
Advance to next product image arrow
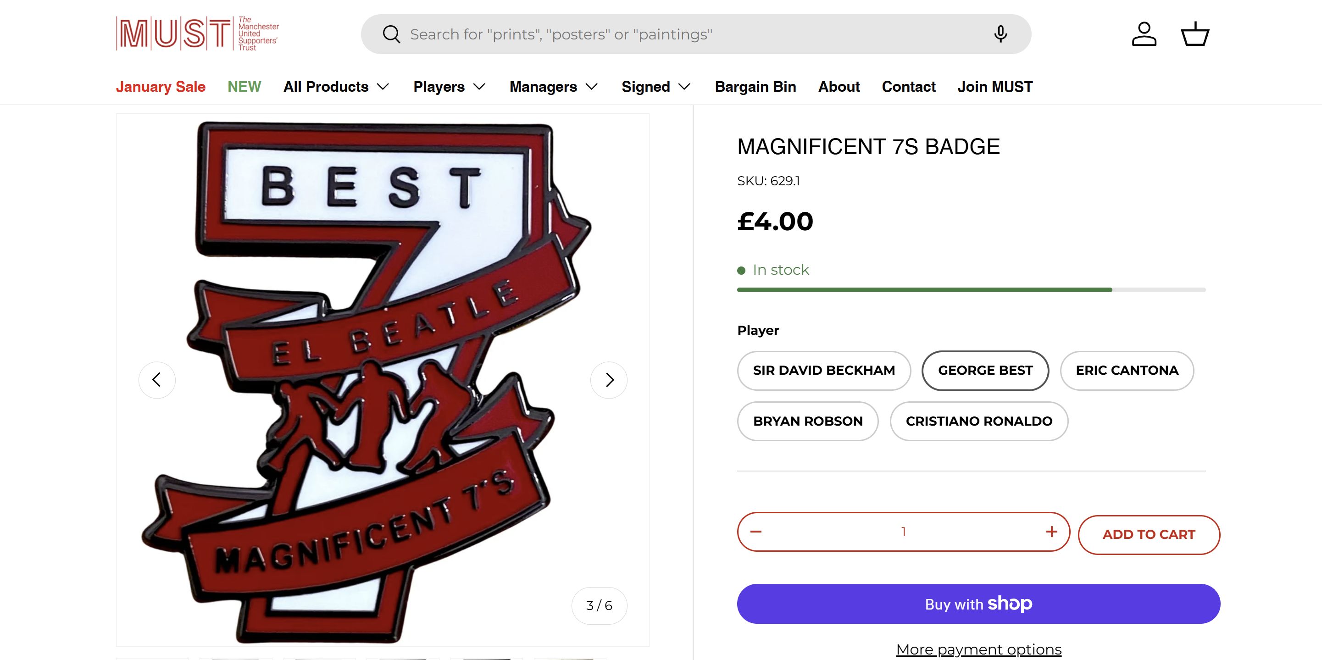tap(609, 380)
